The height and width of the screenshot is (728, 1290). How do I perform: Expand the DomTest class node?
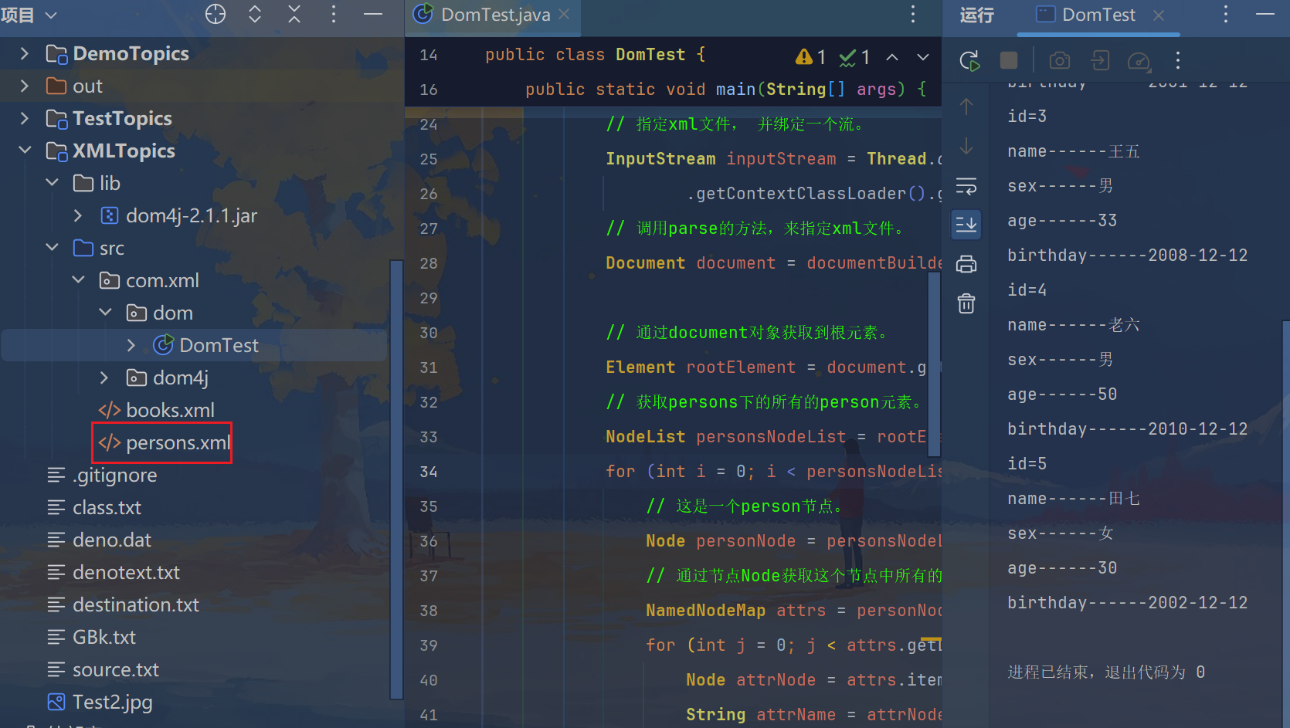point(131,345)
